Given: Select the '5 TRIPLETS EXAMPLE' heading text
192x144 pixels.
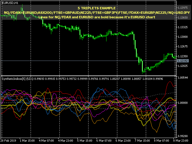Looking at the screenshot, I should click(x=97, y=8).
